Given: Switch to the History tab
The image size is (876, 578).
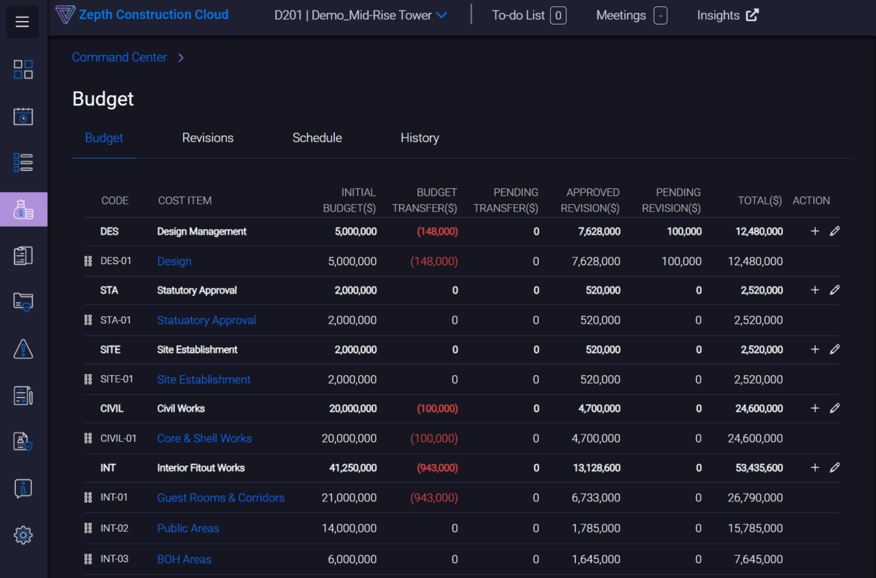Looking at the screenshot, I should (x=420, y=138).
